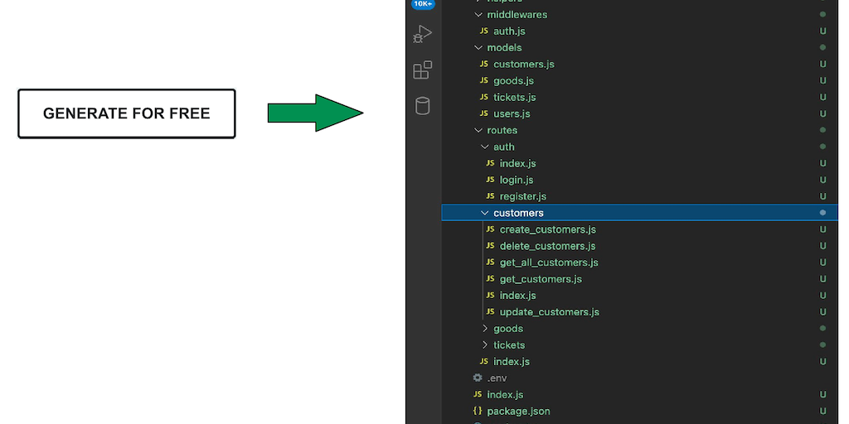This screenshot has width=849, height=424.
Task: Open create_customers.js file
Action: [547, 229]
